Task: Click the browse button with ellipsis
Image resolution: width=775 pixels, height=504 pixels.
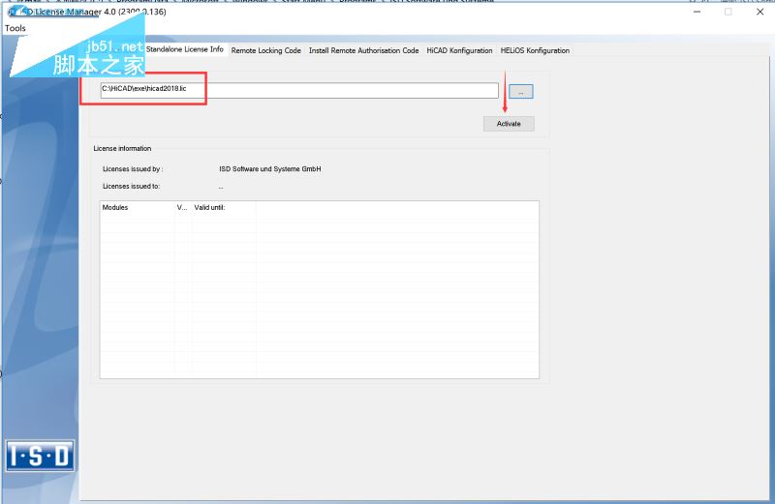Action: pyautogui.click(x=521, y=91)
